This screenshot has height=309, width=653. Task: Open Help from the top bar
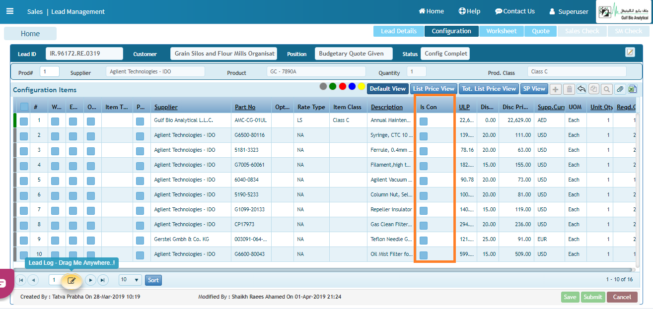(x=469, y=11)
